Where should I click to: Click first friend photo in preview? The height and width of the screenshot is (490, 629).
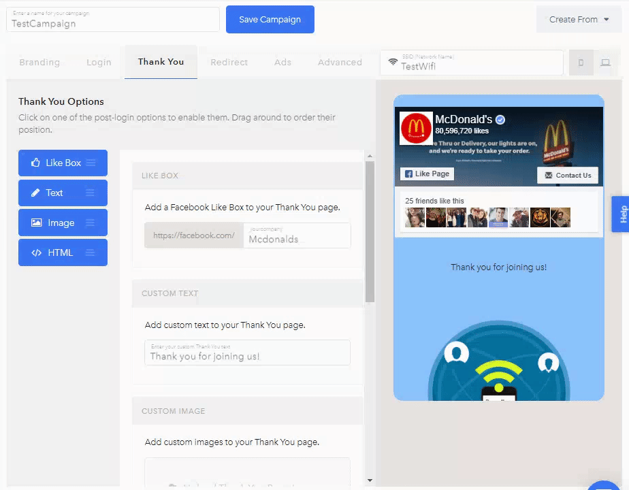pos(415,217)
